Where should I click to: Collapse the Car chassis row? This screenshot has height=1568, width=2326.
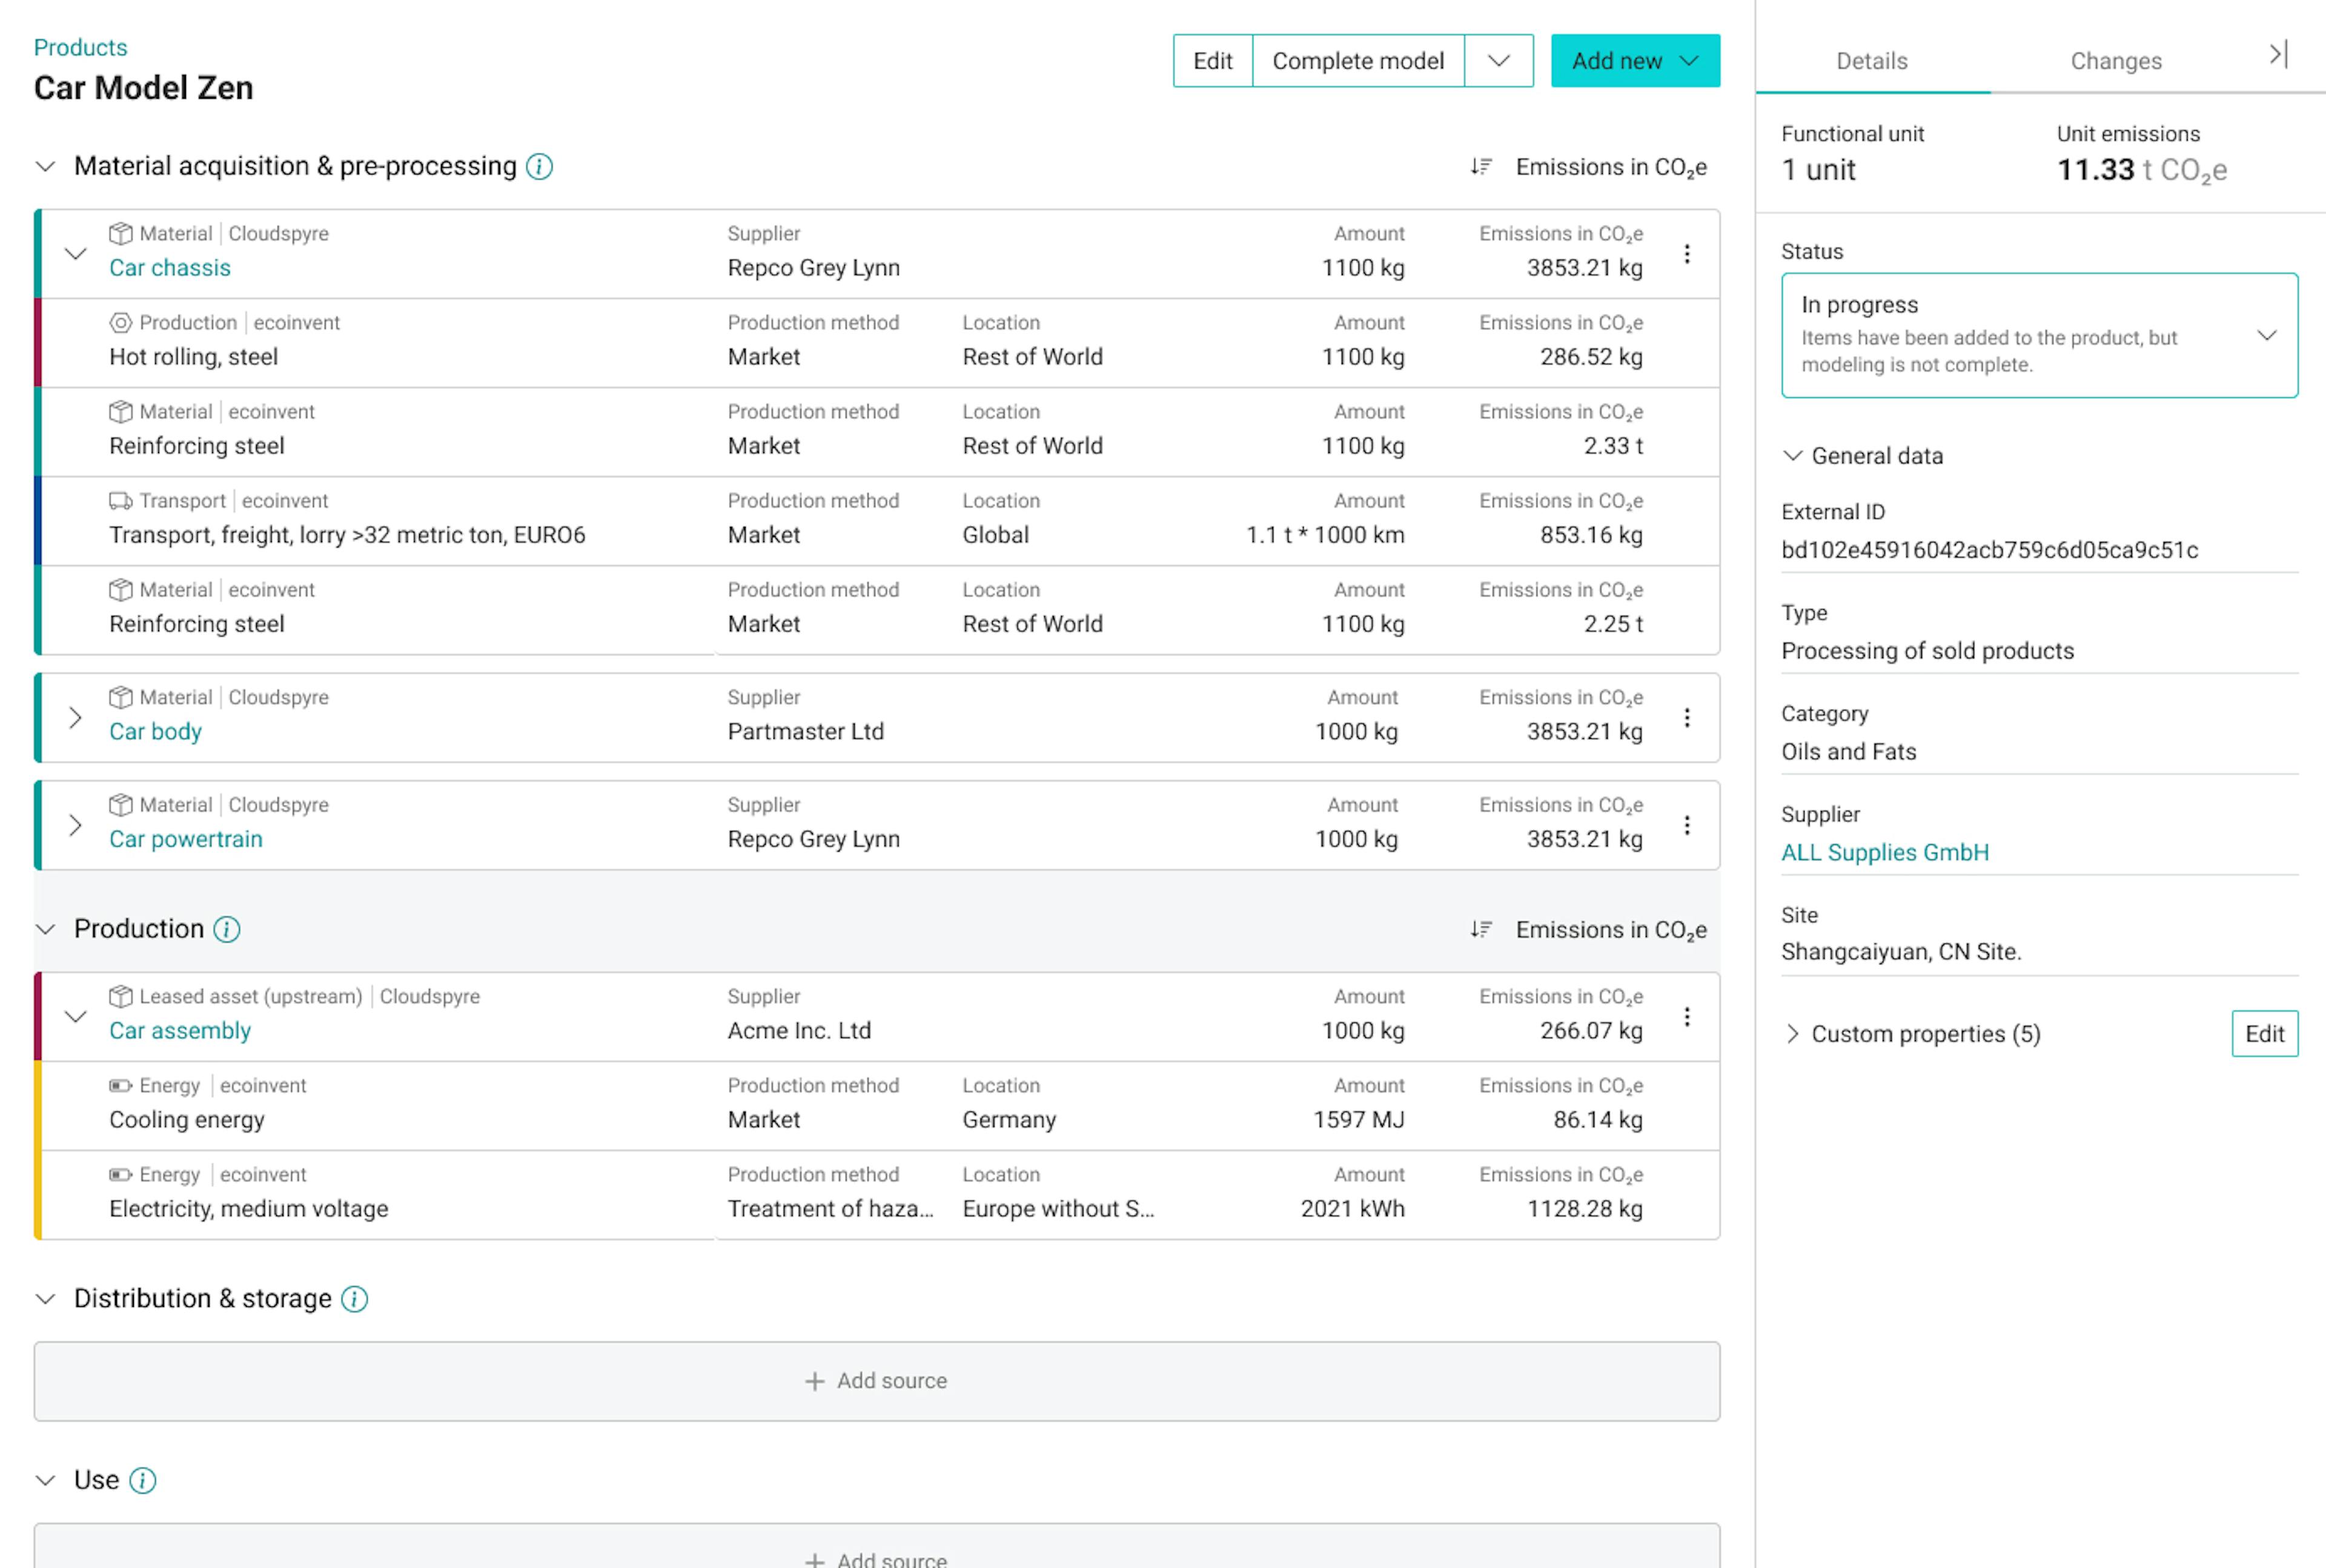(x=75, y=254)
